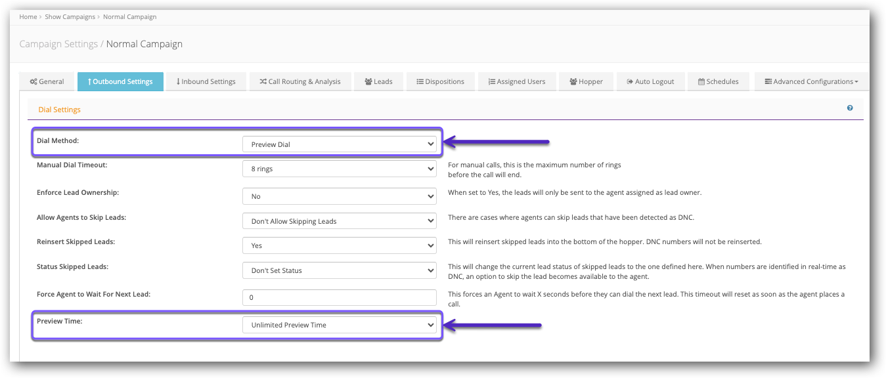Open the Dial Method dropdown
This screenshot has width=886, height=378.
(339, 144)
